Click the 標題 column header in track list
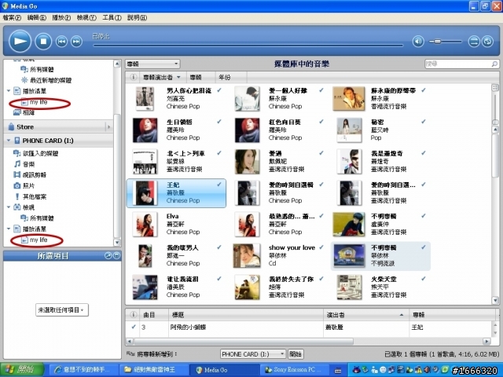 click(x=246, y=315)
